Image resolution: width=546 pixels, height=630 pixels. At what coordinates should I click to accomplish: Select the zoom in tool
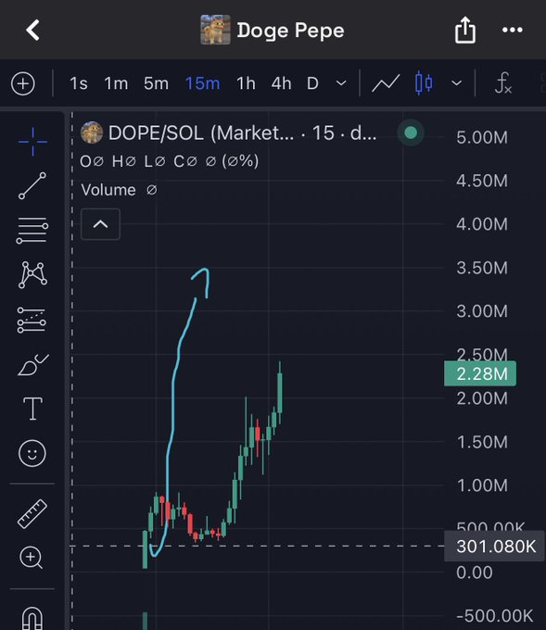[31, 558]
